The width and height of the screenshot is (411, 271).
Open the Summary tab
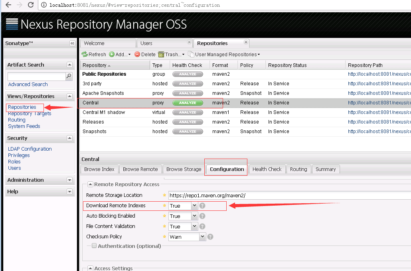326,169
